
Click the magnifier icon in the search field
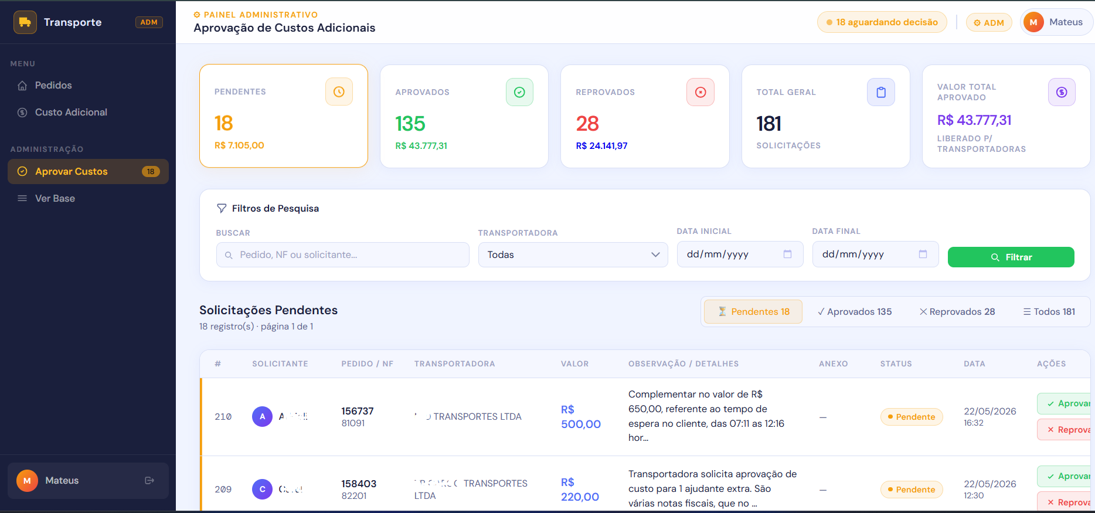[x=229, y=255]
